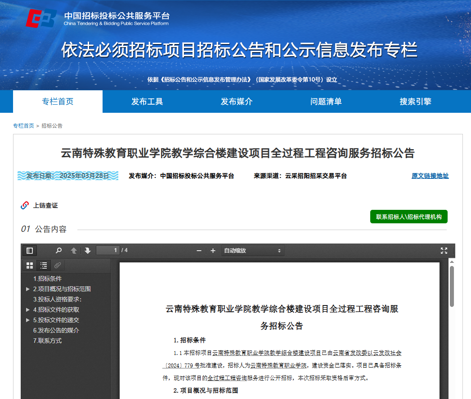Open the 发布工具 navigation tab
The image size is (471, 399).
(147, 102)
